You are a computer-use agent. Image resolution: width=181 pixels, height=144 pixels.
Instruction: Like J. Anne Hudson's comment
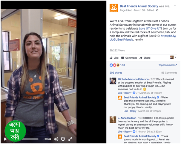coord(120,132)
